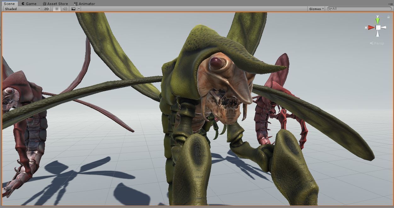The height and width of the screenshot is (208, 394).
Task: Open the panel options menu icon
Action: [x=391, y=4]
